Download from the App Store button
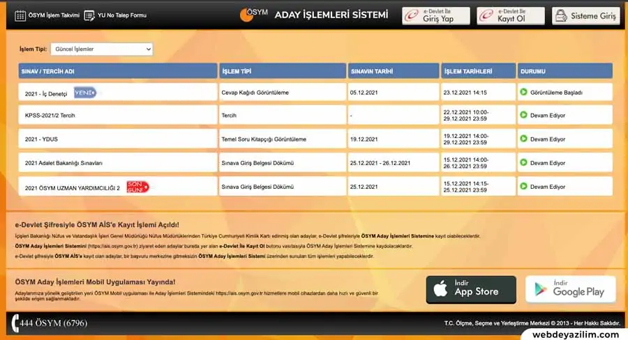The height and width of the screenshot is (340, 628). (x=471, y=290)
